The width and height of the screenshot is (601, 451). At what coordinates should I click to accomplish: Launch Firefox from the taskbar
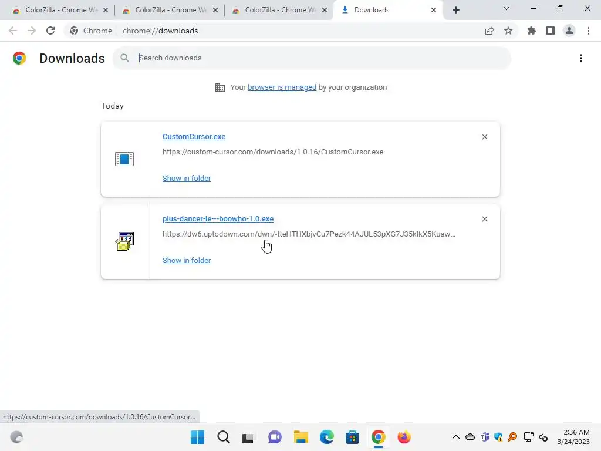click(x=404, y=437)
